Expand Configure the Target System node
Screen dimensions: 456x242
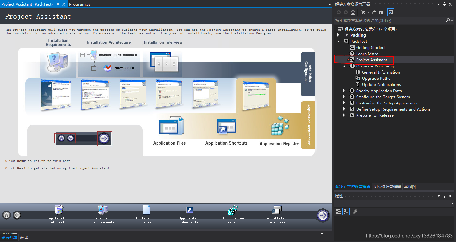[x=344, y=97]
